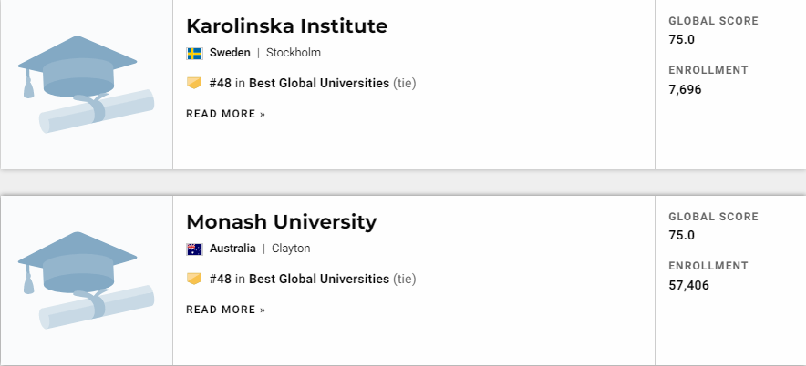Screen dimensions: 806x366
Task: Open Best Global Universities link for Karolinska
Action: 319,83
